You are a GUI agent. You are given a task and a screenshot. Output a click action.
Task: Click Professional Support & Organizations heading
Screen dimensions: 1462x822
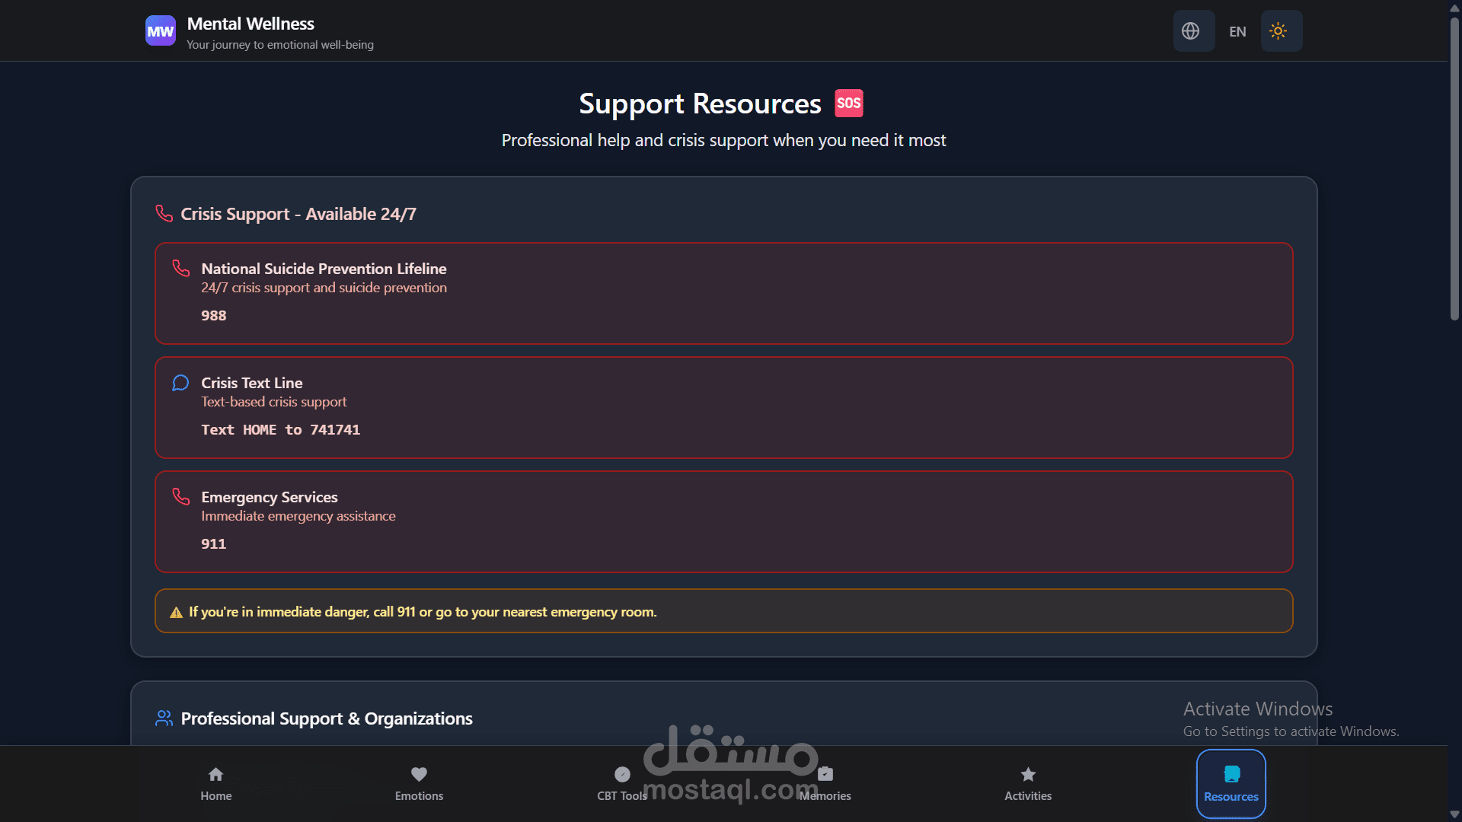pyautogui.click(x=327, y=718)
